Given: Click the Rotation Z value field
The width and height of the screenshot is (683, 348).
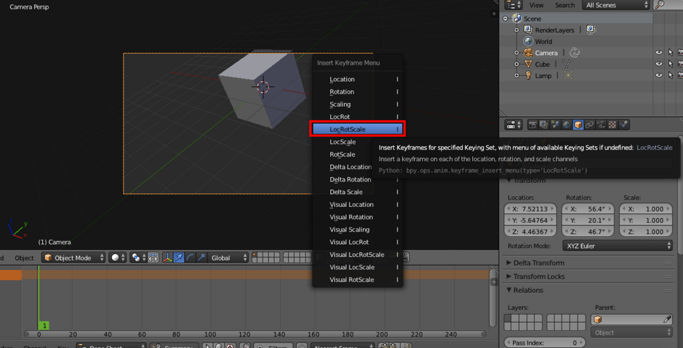Looking at the screenshot, I should 588,231.
